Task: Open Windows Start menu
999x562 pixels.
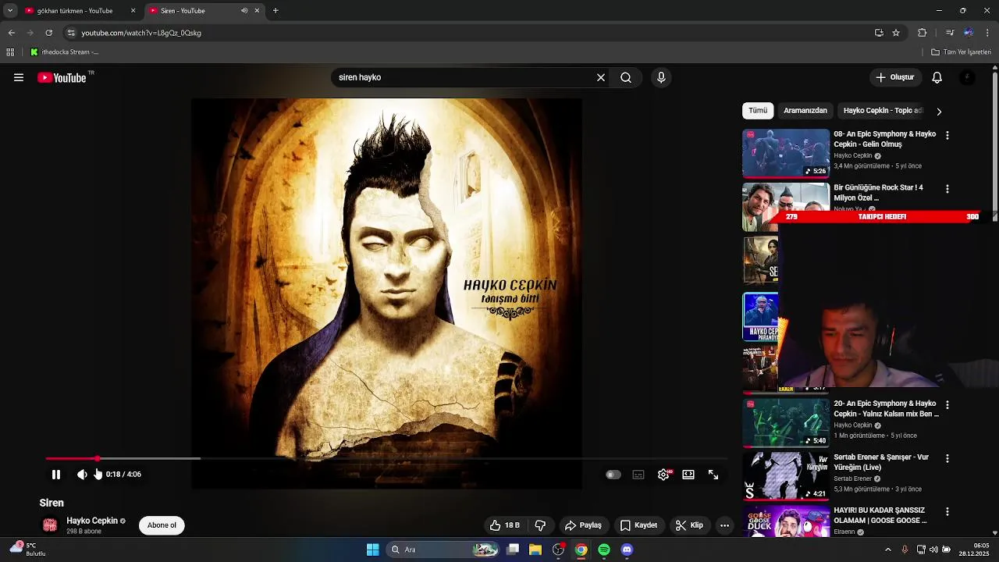Action: (x=372, y=550)
